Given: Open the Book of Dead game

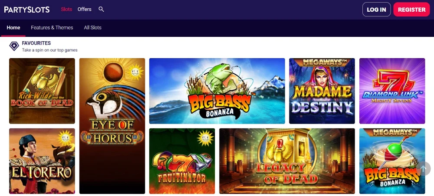Looking at the screenshot, I should 42,91.
